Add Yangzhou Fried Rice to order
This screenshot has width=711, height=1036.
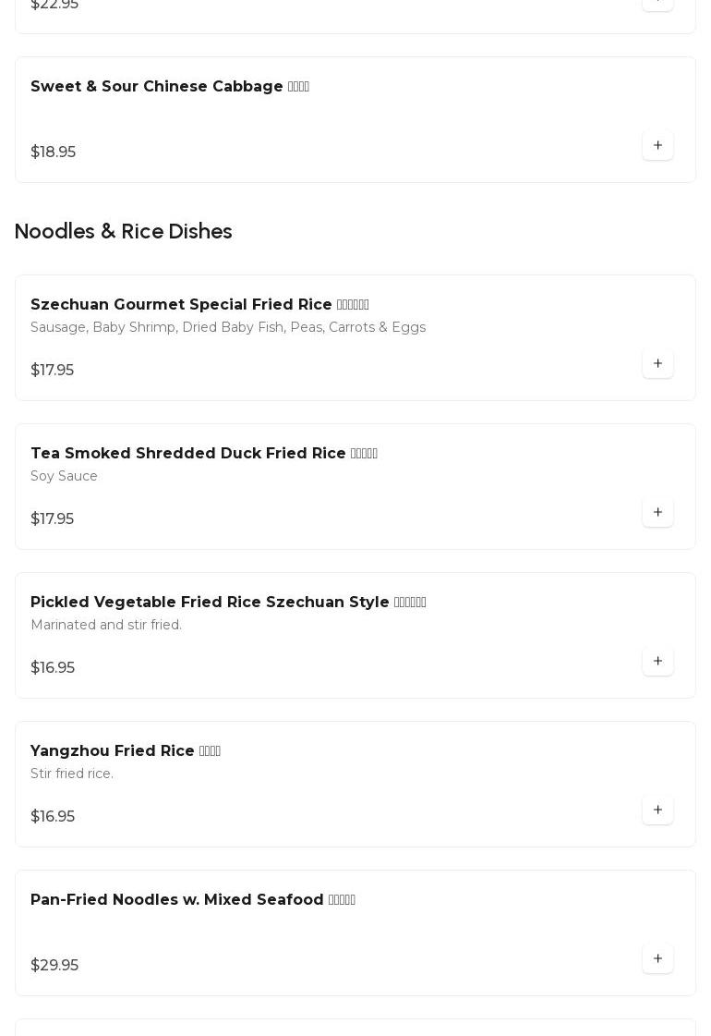(x=657, y=810)
